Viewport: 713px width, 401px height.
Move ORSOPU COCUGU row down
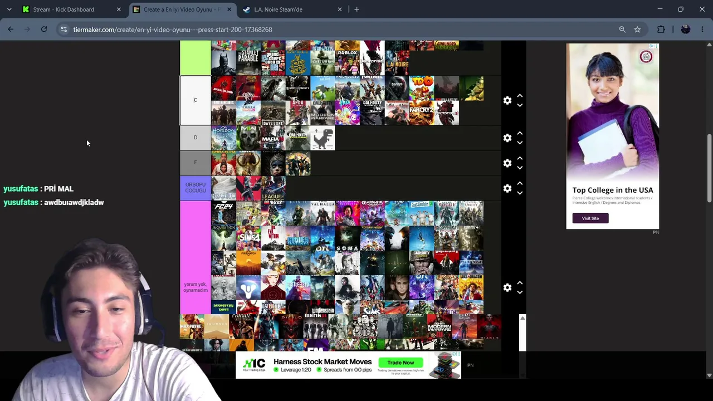[520, 193]
